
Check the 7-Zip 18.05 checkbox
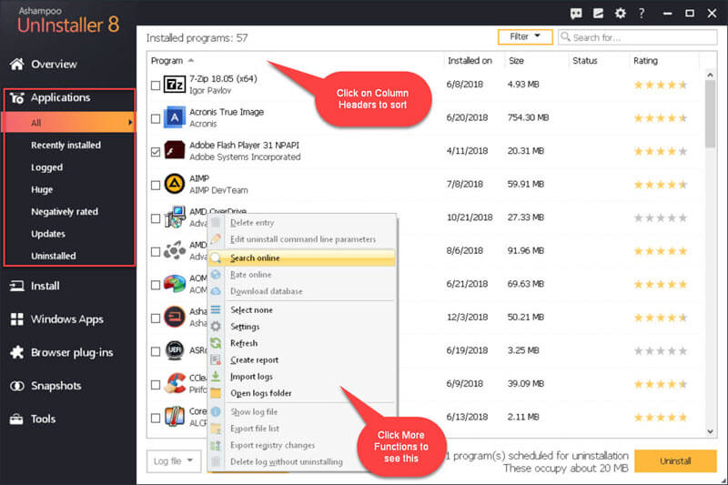coord(156,86)
